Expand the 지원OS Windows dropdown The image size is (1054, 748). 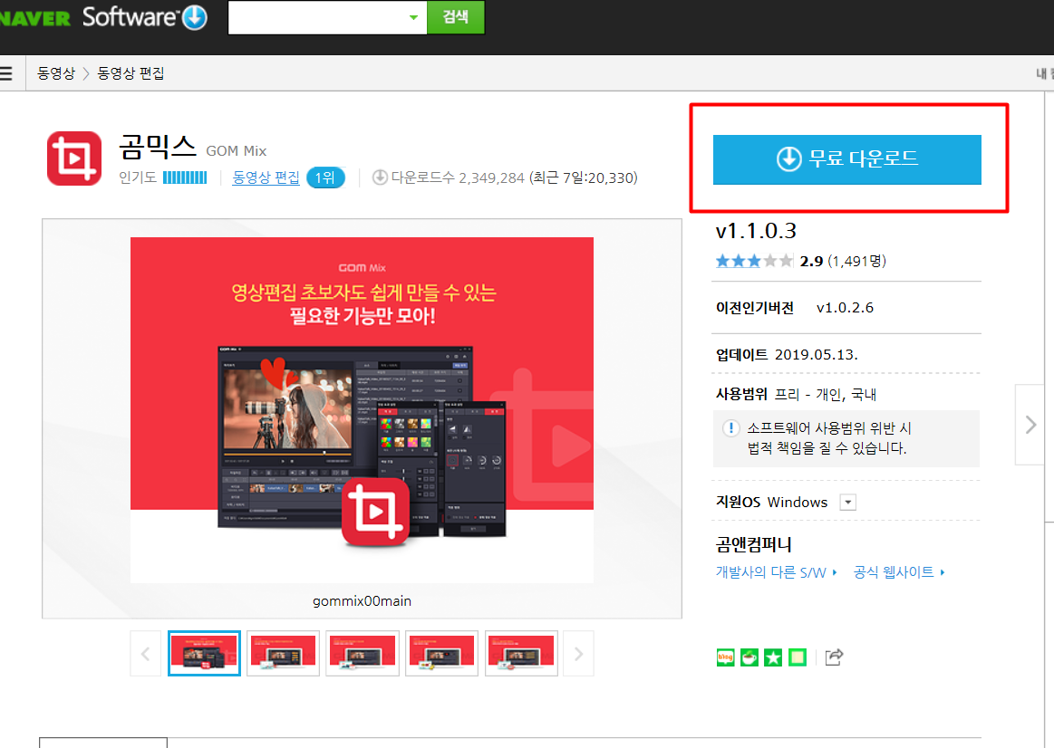pos(848,503)
